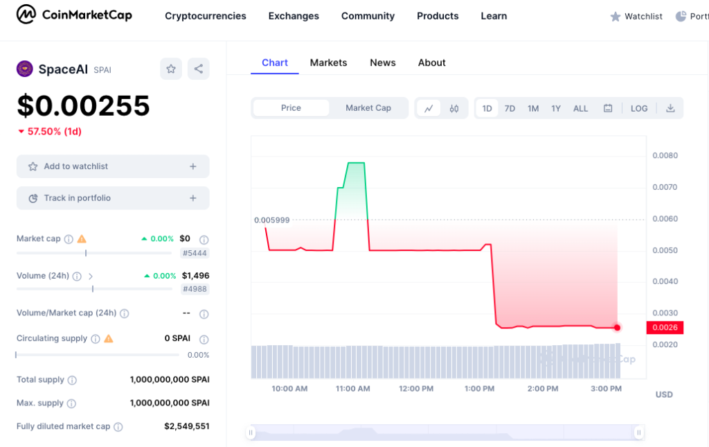Open the share options for SpaceAI
709x447 pixels.
(x=199, y=69)
